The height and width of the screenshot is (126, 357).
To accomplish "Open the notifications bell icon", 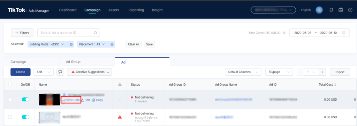I will coord(331,10).
